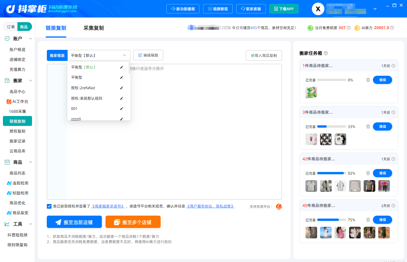
Task: Click the help icon beside 当月免费额度 887
Action: [349, 28]
